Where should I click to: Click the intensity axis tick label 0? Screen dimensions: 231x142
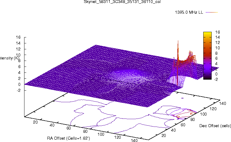pos(19,84)
